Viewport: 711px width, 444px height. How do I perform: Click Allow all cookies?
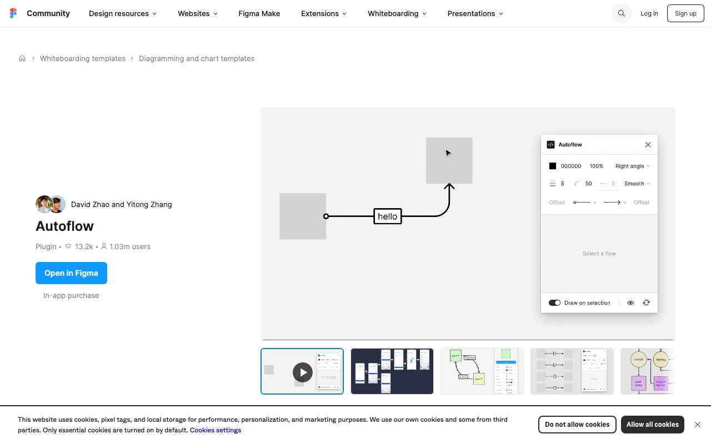pos(653,425)
